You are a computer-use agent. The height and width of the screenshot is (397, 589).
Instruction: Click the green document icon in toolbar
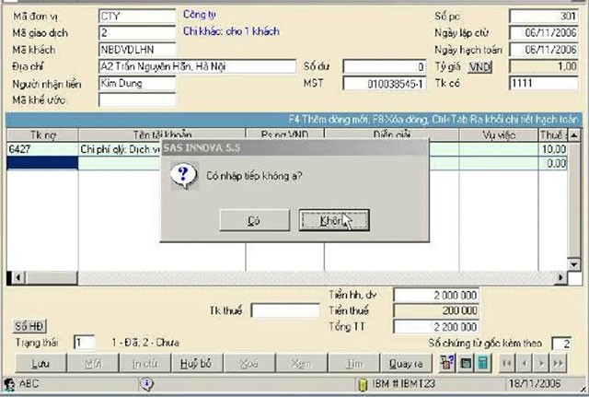[x=465, y=364]
